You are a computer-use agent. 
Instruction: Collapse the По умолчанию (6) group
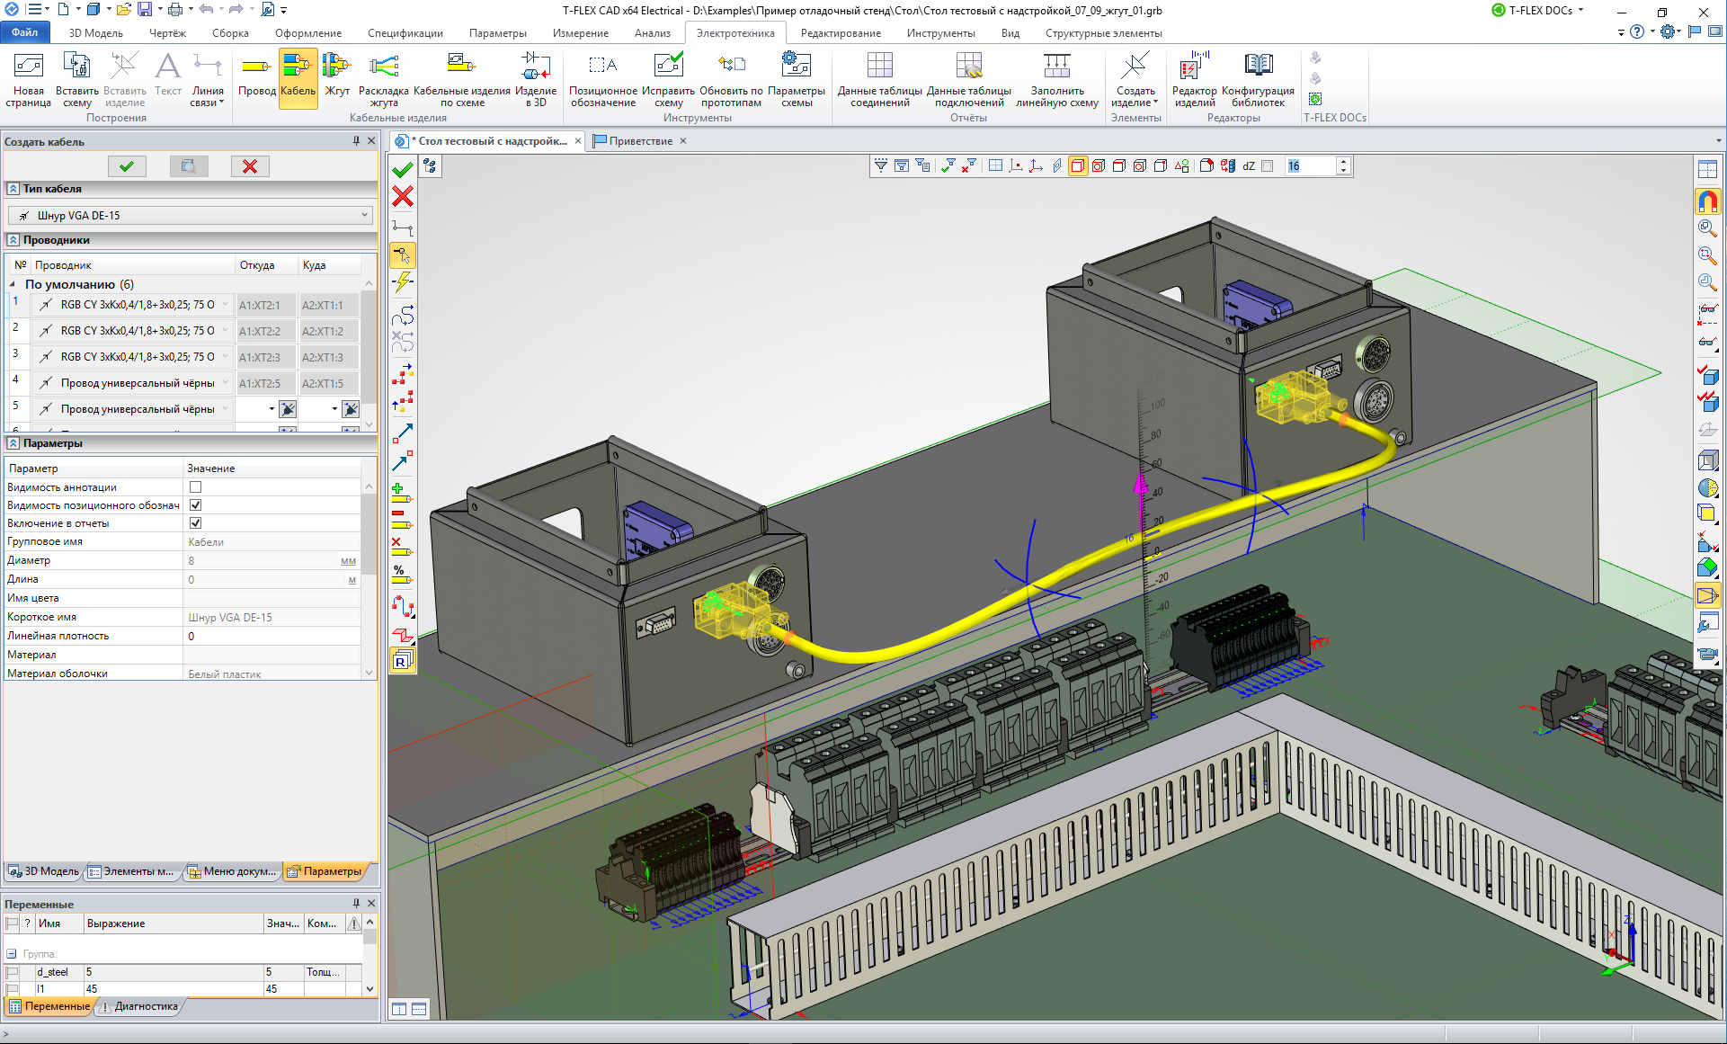point(13,284)
